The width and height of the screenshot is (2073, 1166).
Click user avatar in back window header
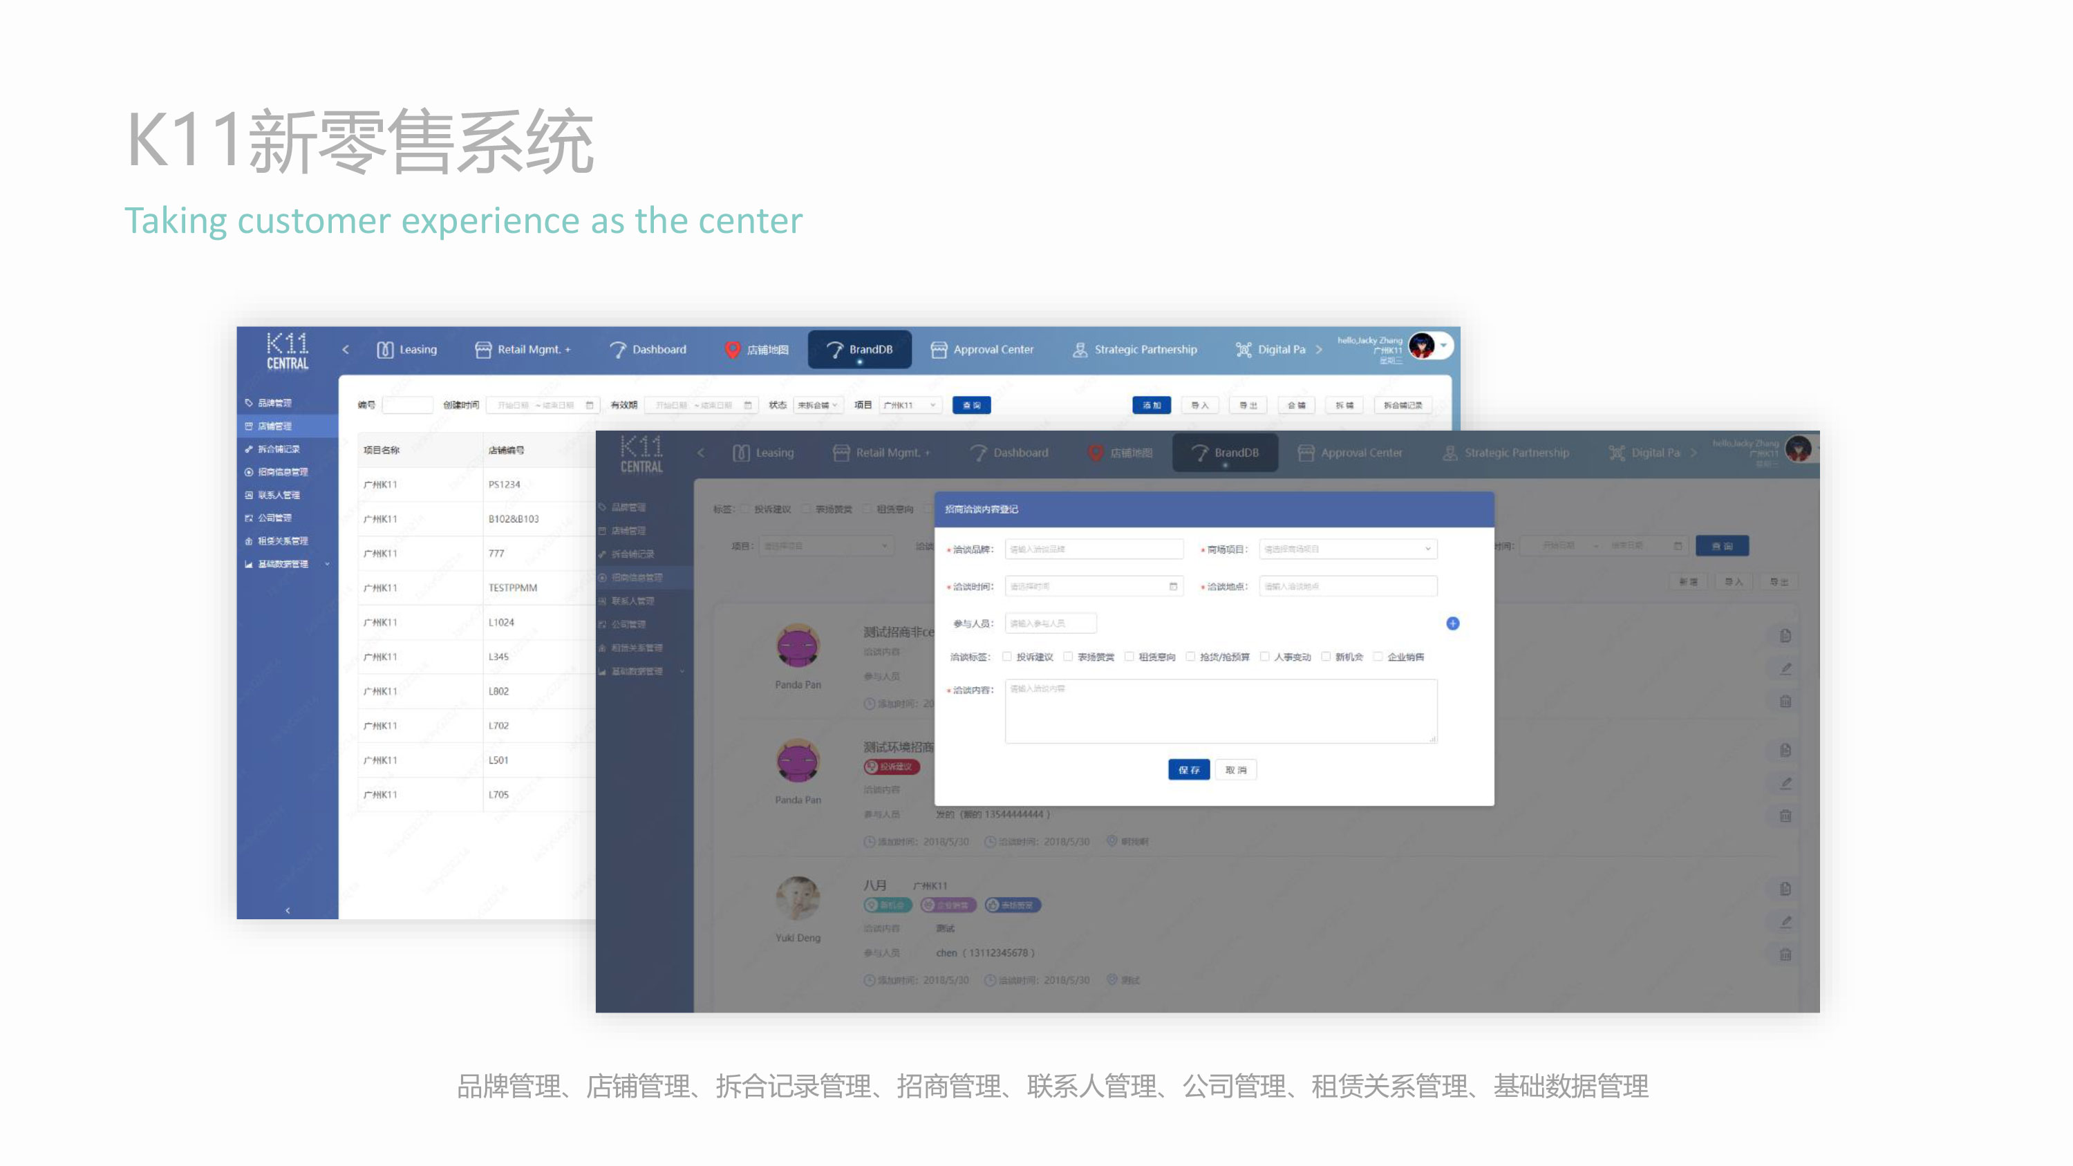[1422, 346]
